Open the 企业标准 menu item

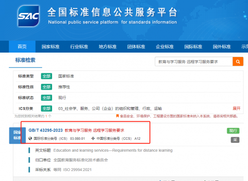point(165,47)
